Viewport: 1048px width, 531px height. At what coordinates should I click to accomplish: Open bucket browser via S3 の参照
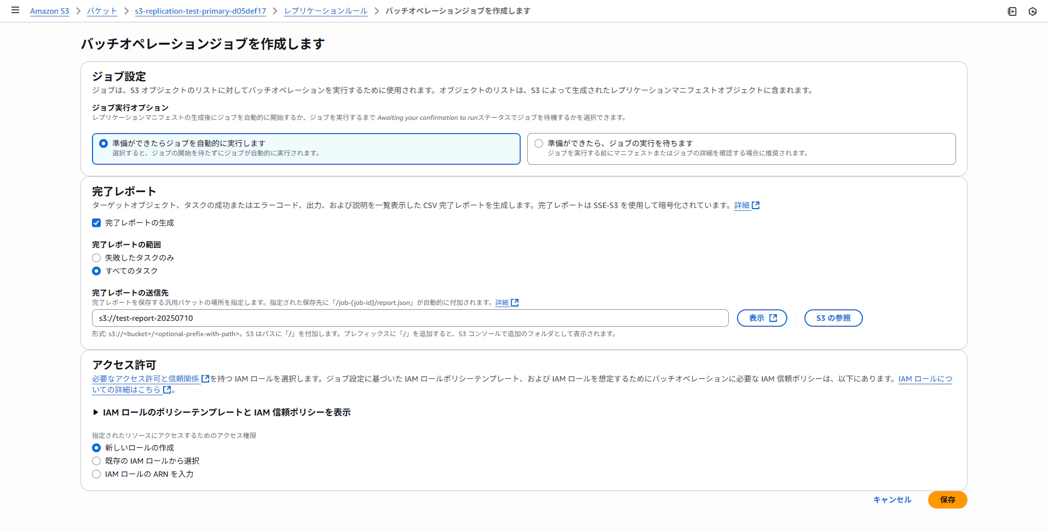833,318
